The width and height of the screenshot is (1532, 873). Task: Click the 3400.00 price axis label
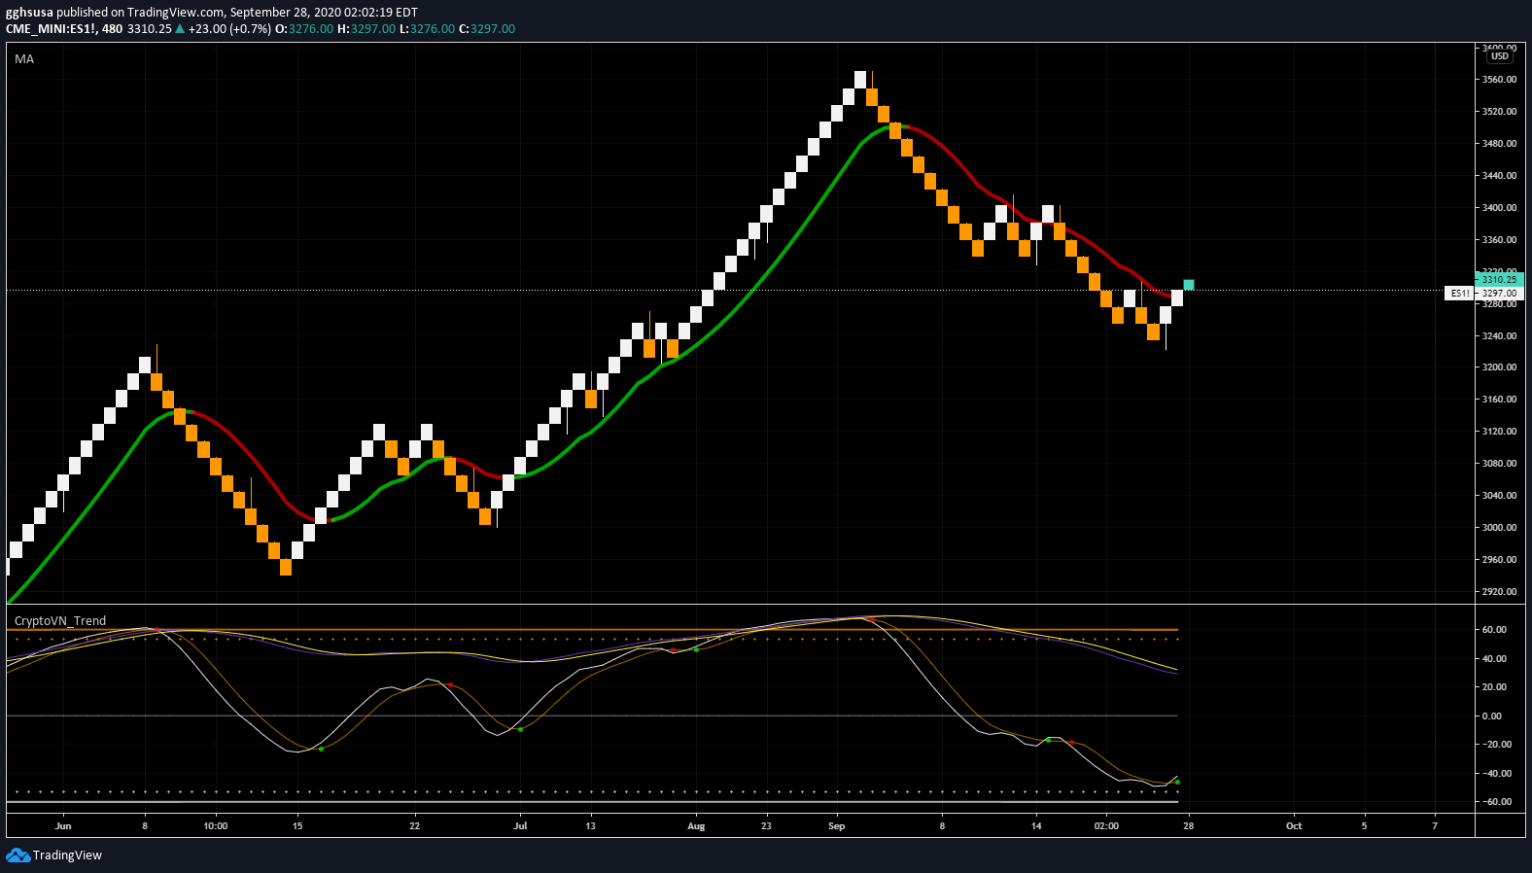coord(1499,208)
